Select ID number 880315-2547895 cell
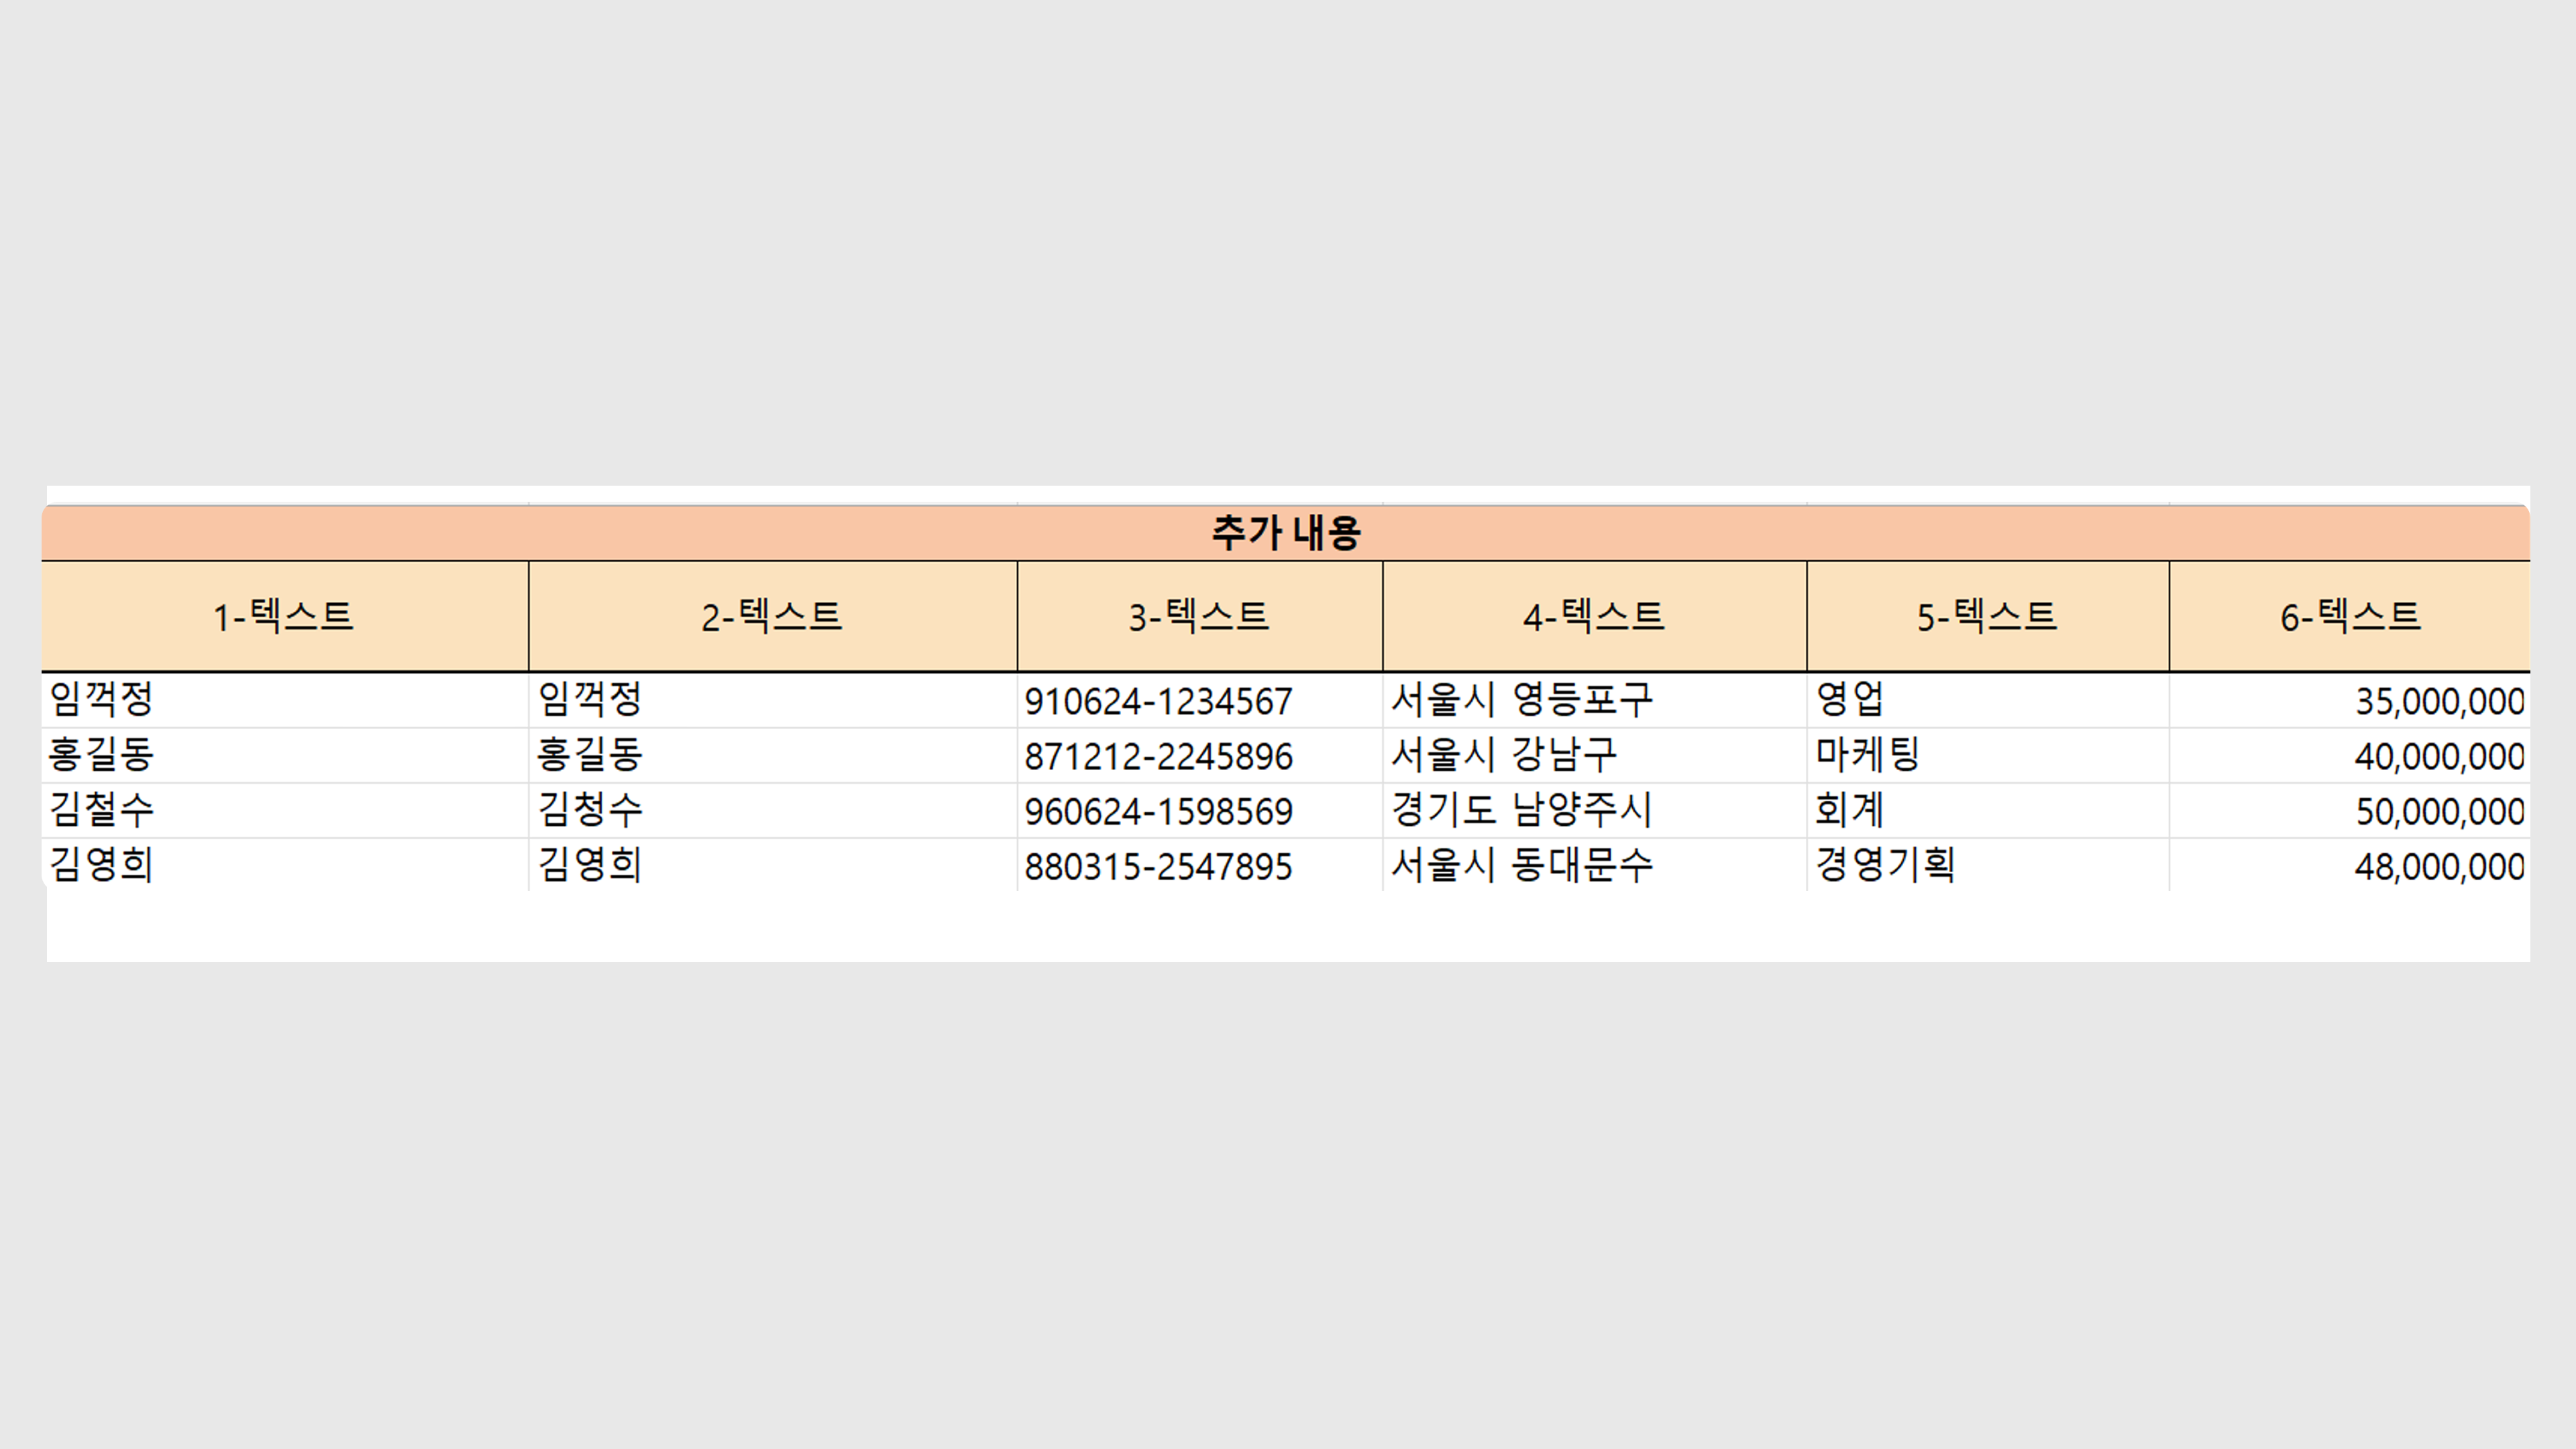This screenshot has width=2576, height=1449. click(x=1158, y=866)
